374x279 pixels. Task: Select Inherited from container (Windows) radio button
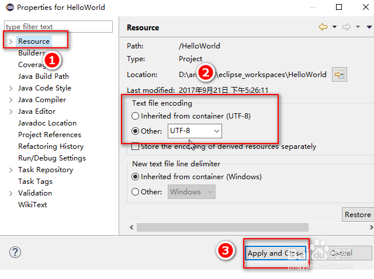click(x=135, y=177)
